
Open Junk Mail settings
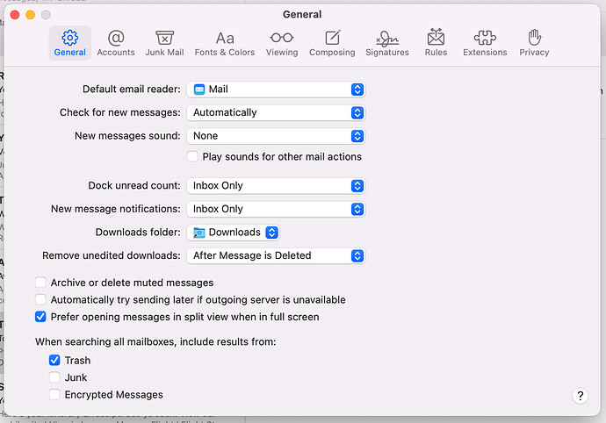pos(164,43)
